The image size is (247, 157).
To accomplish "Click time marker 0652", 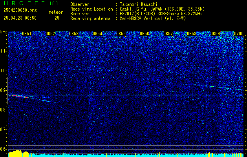I will tap(50, 34).
